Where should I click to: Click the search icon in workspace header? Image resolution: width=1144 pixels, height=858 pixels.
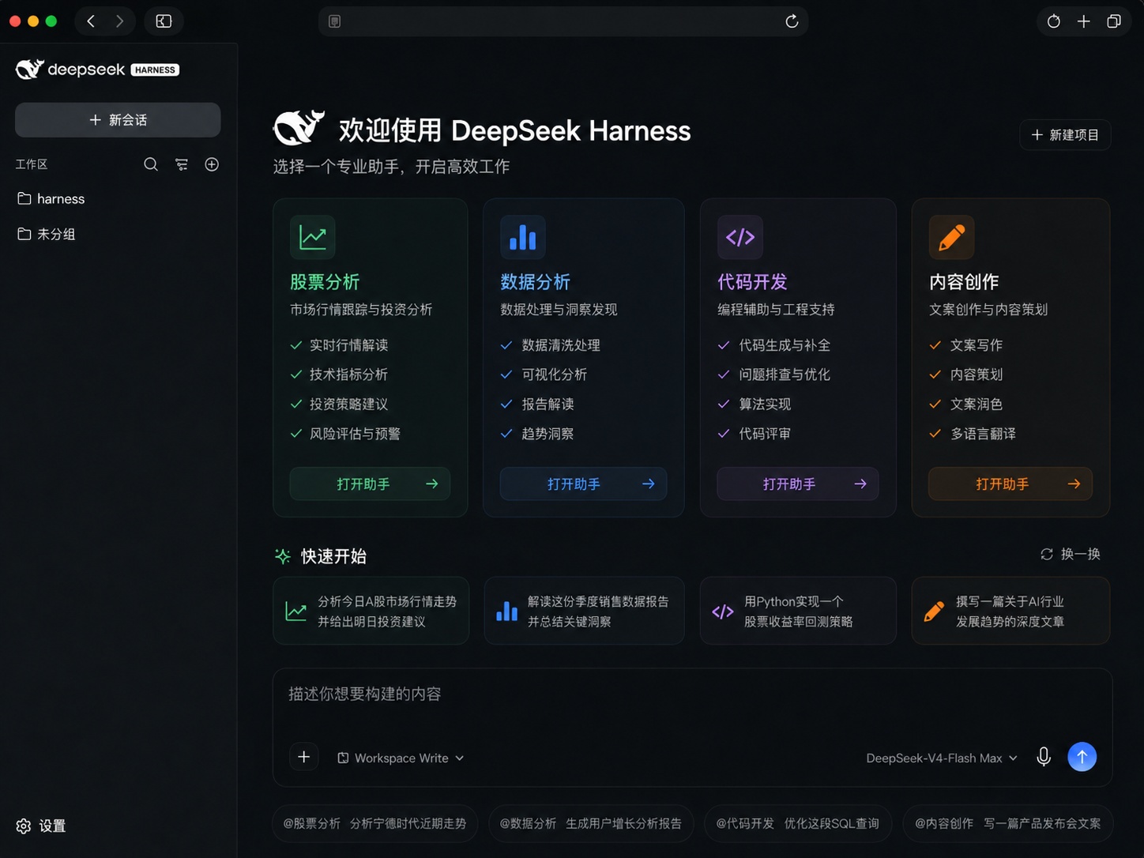151,164
